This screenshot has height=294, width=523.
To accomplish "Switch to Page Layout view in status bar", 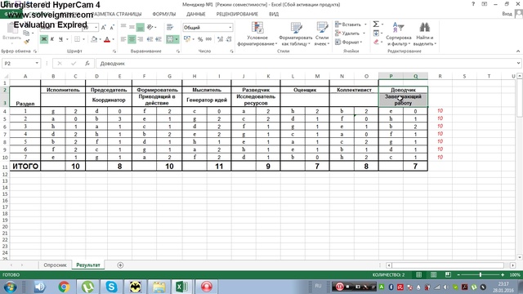I will pos(433,274).
